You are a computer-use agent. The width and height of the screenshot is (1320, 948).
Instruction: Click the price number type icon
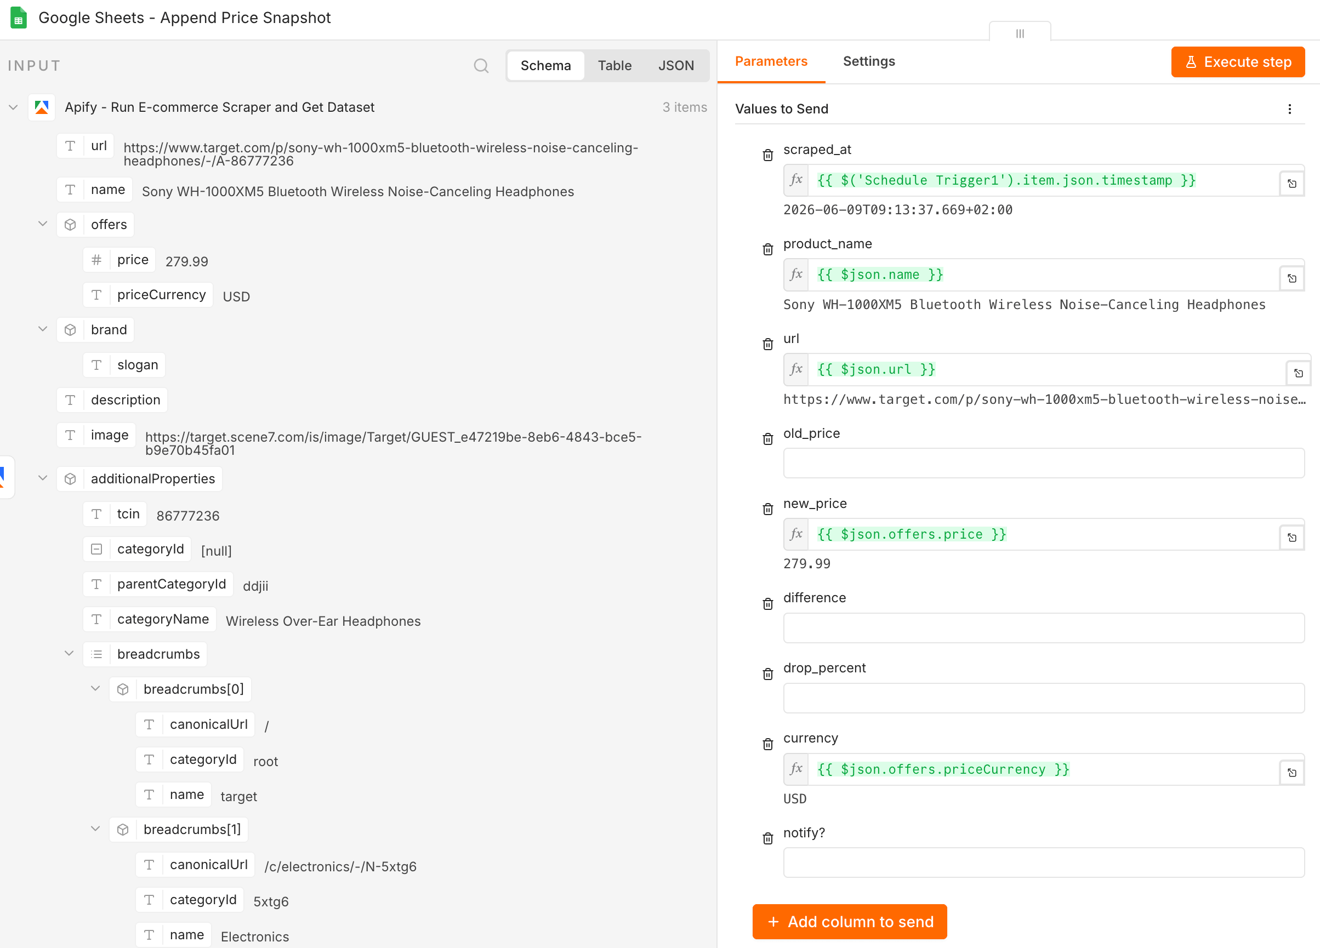[96, 260]
